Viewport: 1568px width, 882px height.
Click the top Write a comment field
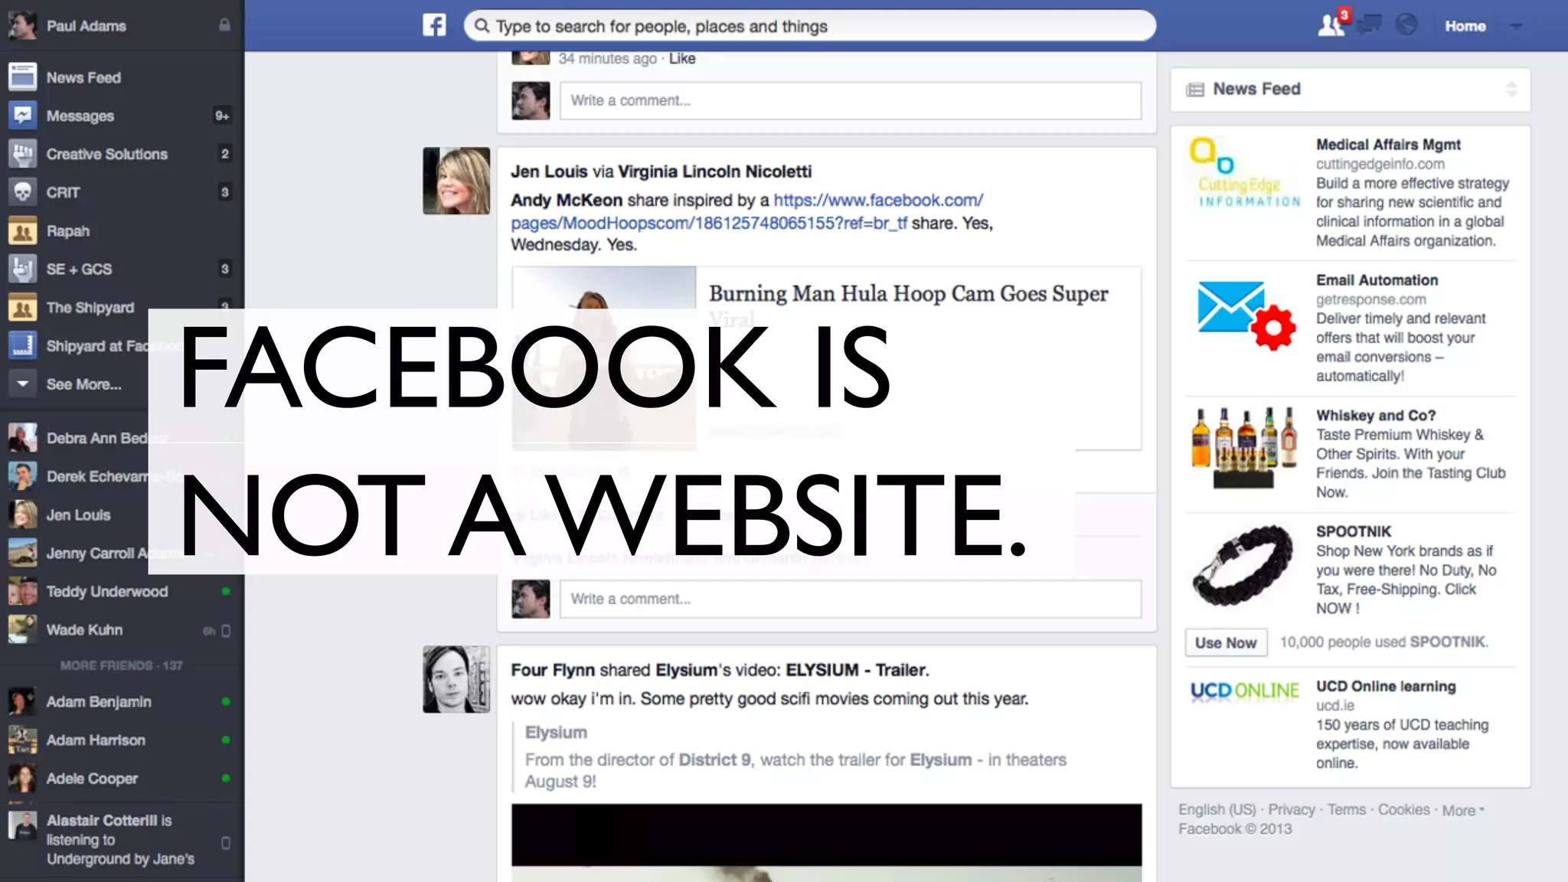click(851, 100)
